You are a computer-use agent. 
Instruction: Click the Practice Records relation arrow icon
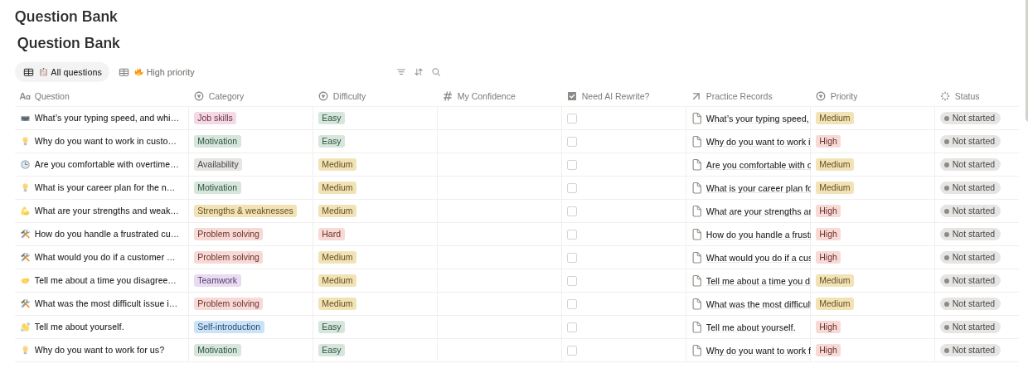pos(696,96)
